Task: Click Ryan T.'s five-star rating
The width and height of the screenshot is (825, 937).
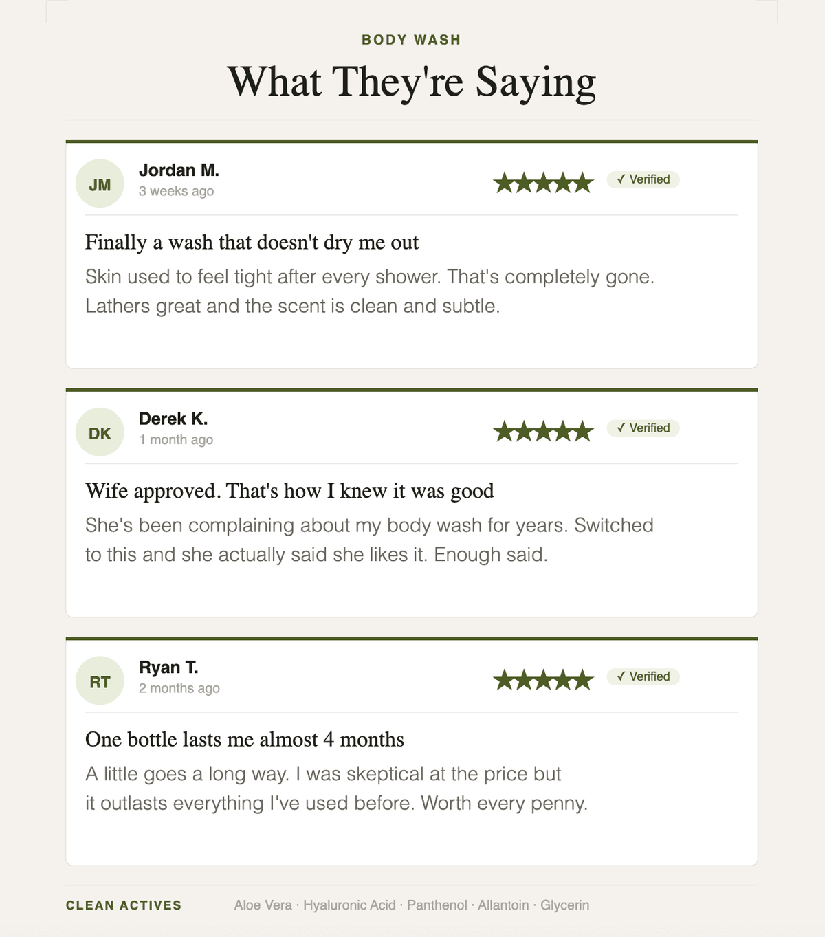Action: pyautogui.click(x=543, y=680)
